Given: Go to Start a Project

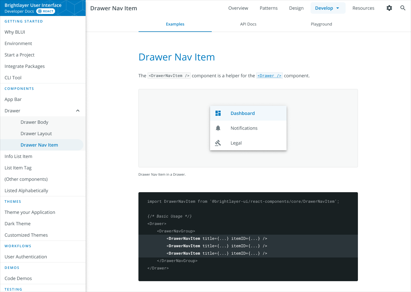Looking at the screenshot, I should (43, 55).
